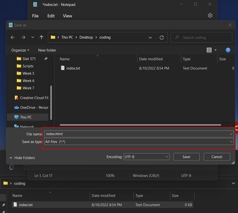This screenshot has width=238, height=213.
Task: Create a New folder
Action: coord(47,50)
